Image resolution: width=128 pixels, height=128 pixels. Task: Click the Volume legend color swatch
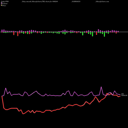(2, 3)
